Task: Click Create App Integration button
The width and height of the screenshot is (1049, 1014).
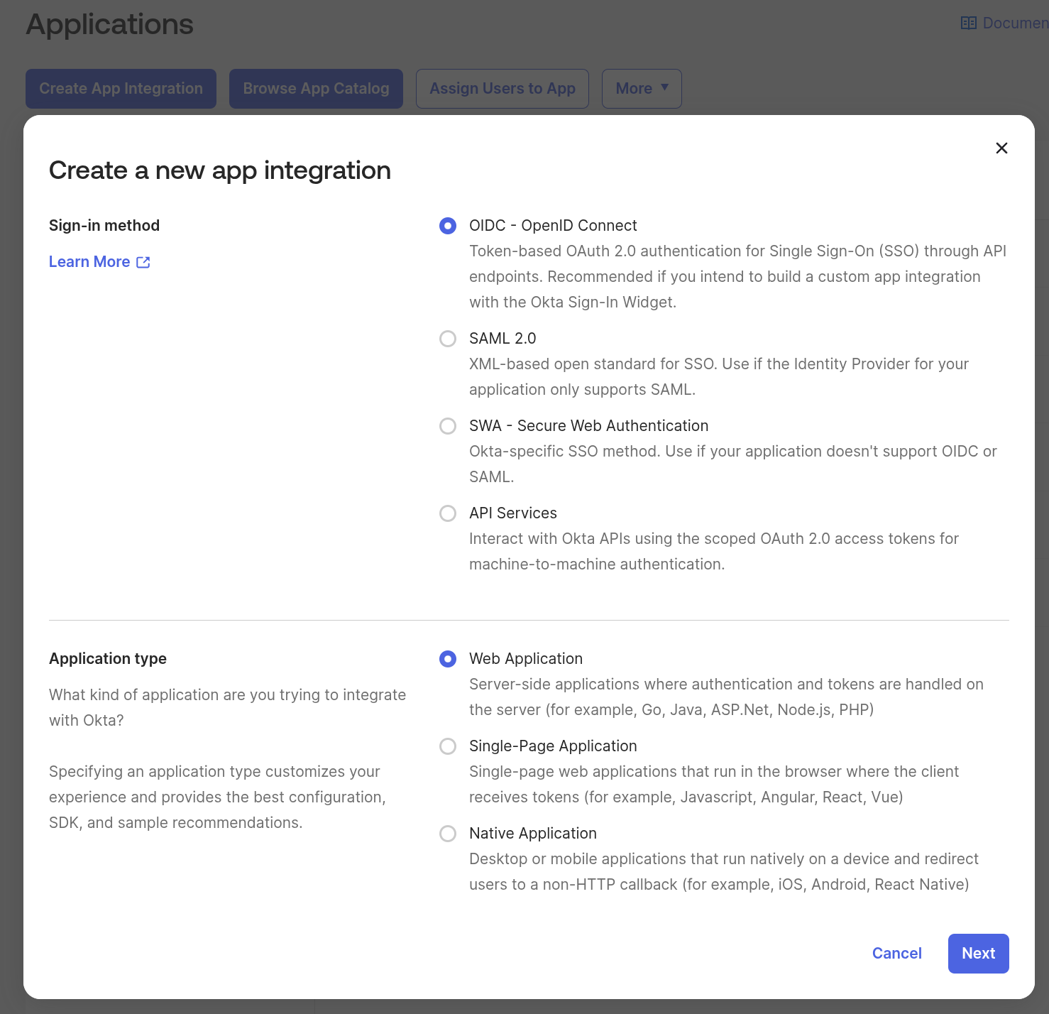Action: (x=121, y=89)
